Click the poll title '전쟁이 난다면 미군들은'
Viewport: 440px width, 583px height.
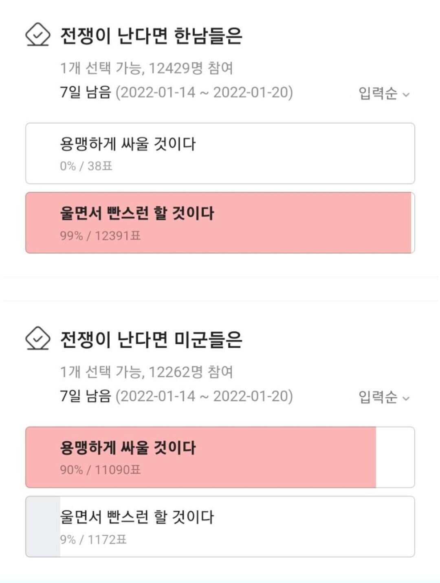tap(151, 339)
